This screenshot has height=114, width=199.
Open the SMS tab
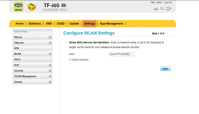tap(49, 24)
